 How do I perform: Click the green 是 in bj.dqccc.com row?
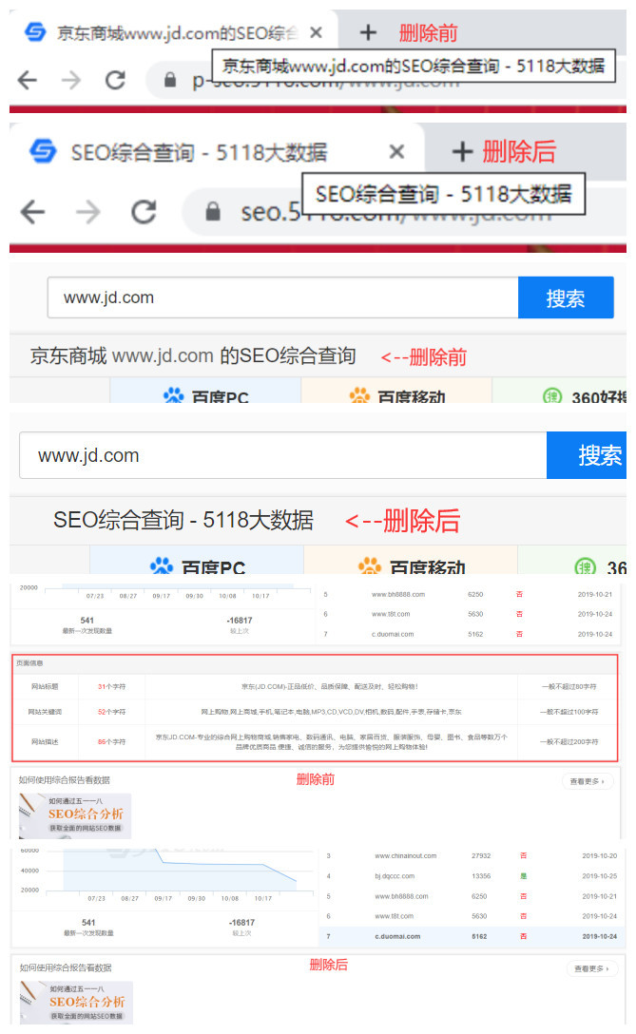523,876
